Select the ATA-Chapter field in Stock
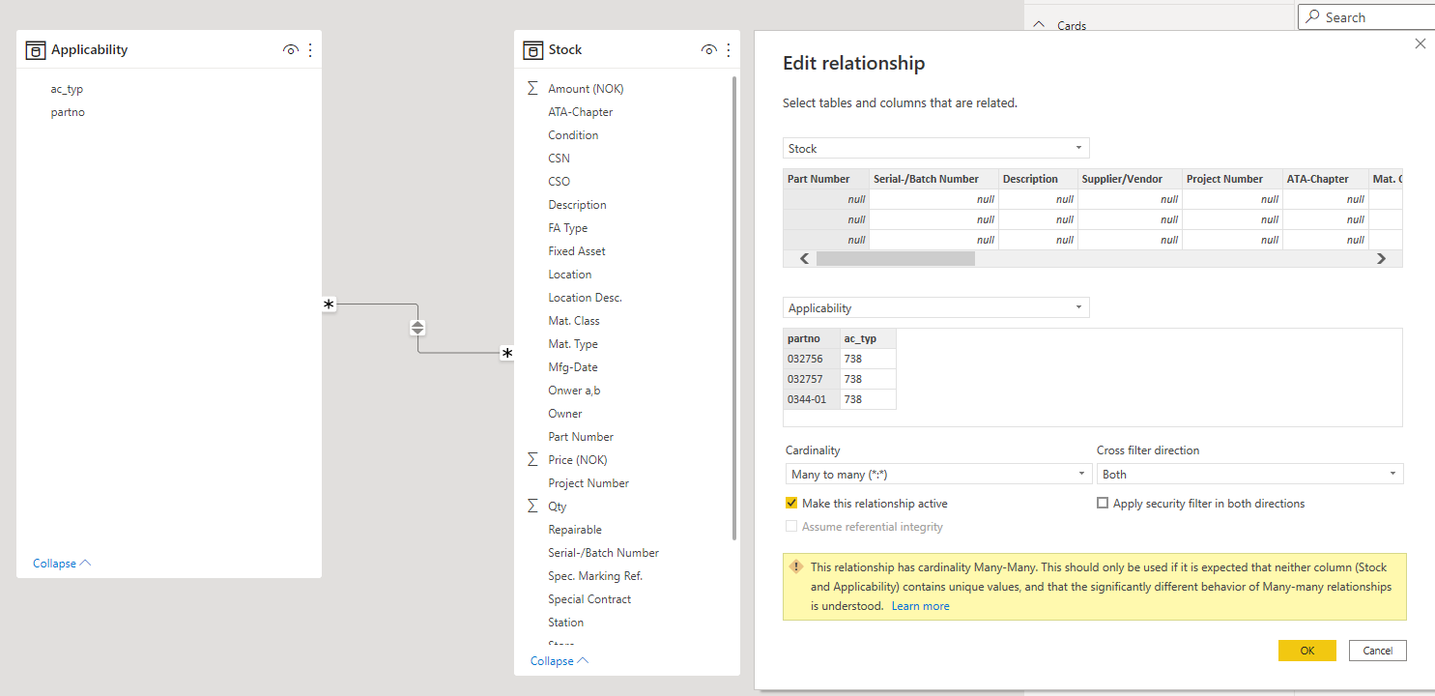 (581, 111)
